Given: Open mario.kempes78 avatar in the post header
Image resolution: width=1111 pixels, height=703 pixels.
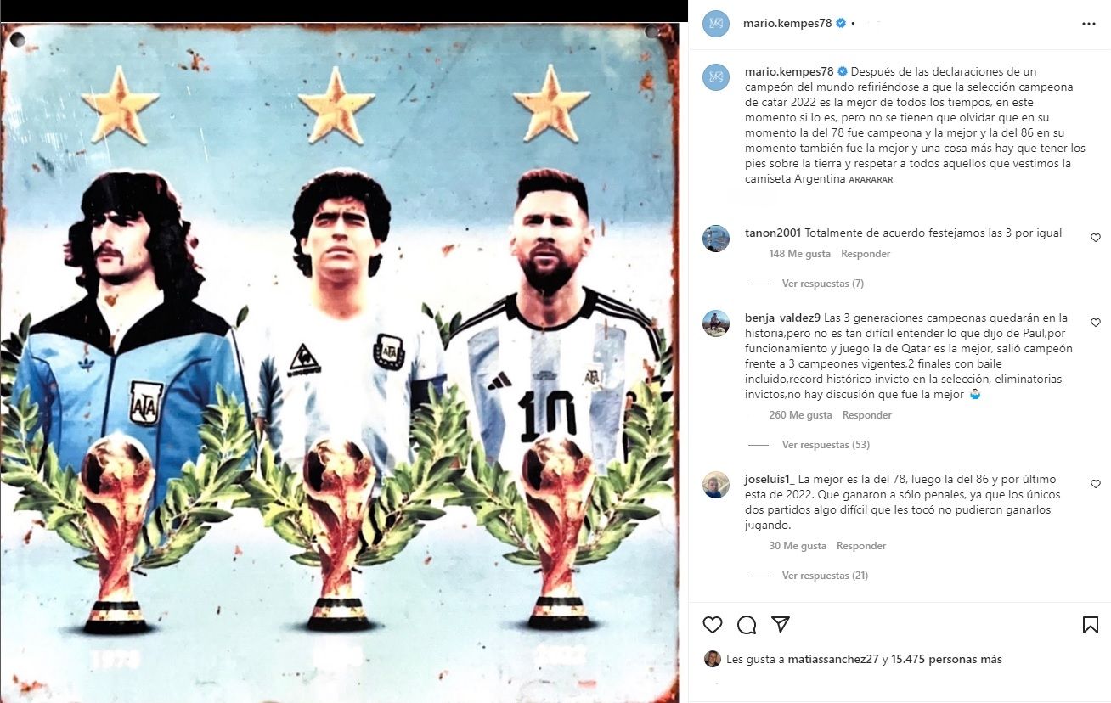Looking at the screenshot, I should pos(716,24).
